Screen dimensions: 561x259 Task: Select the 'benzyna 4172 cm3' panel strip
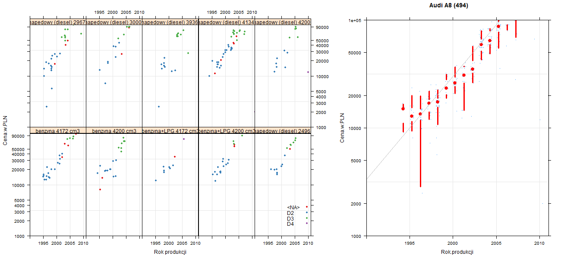(58, 131)
